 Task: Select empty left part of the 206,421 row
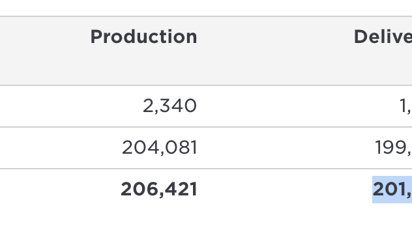click(x=58, y=190)
